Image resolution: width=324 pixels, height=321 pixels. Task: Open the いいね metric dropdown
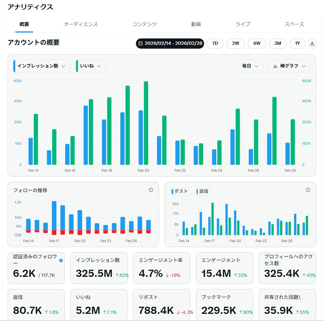(90, 66)
